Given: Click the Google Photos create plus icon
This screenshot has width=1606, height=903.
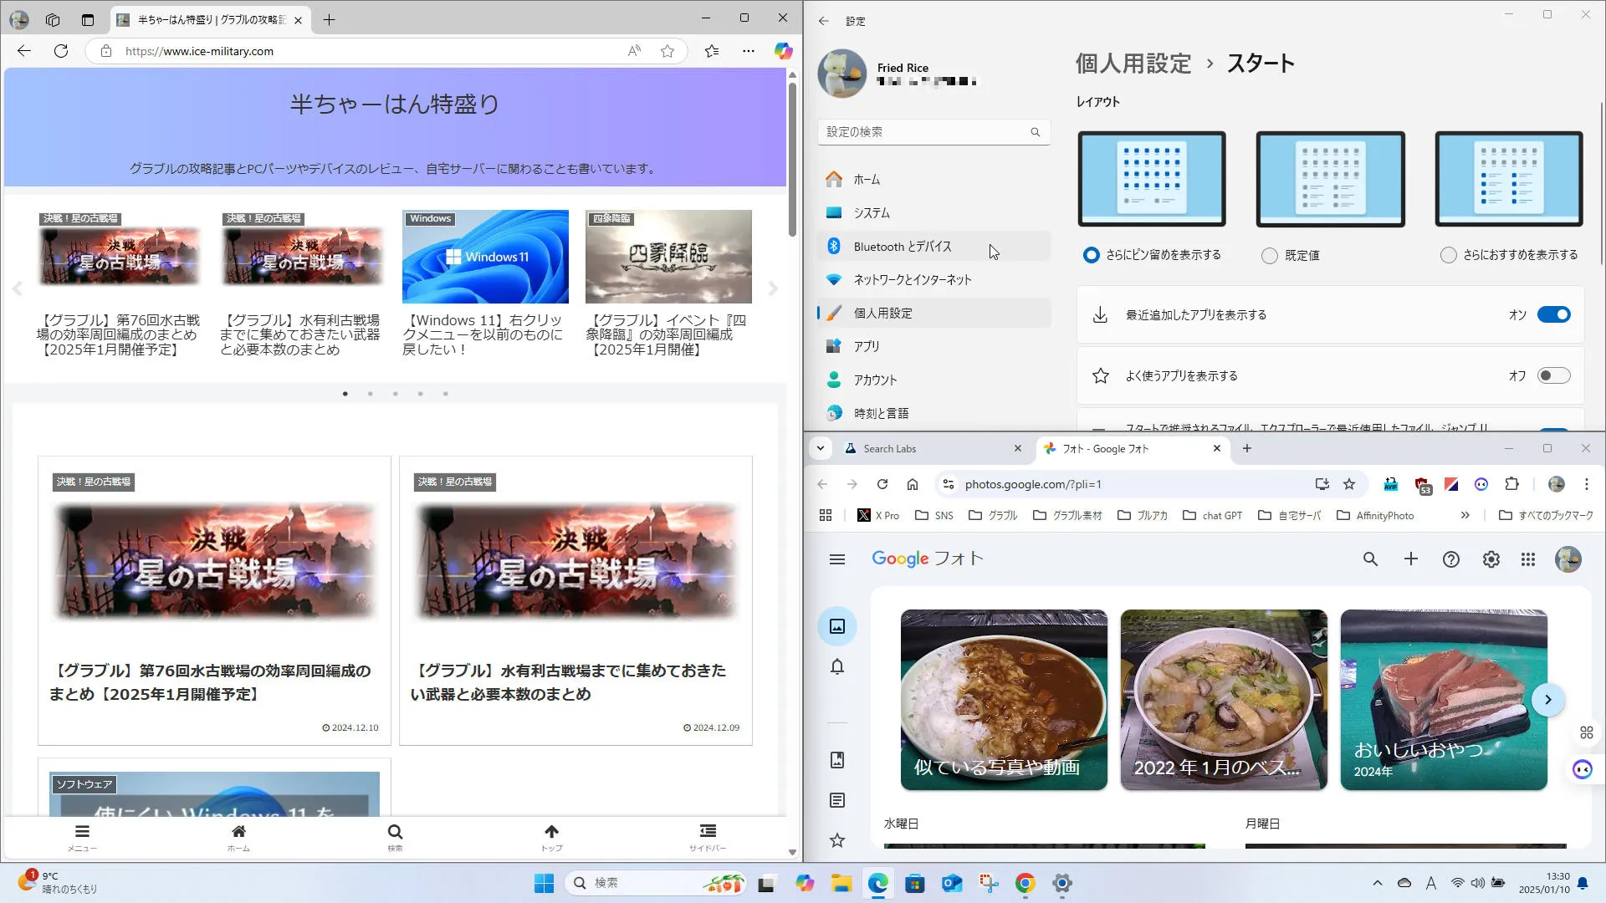Looking at the screenshot, I should [x=1411, y=559].
